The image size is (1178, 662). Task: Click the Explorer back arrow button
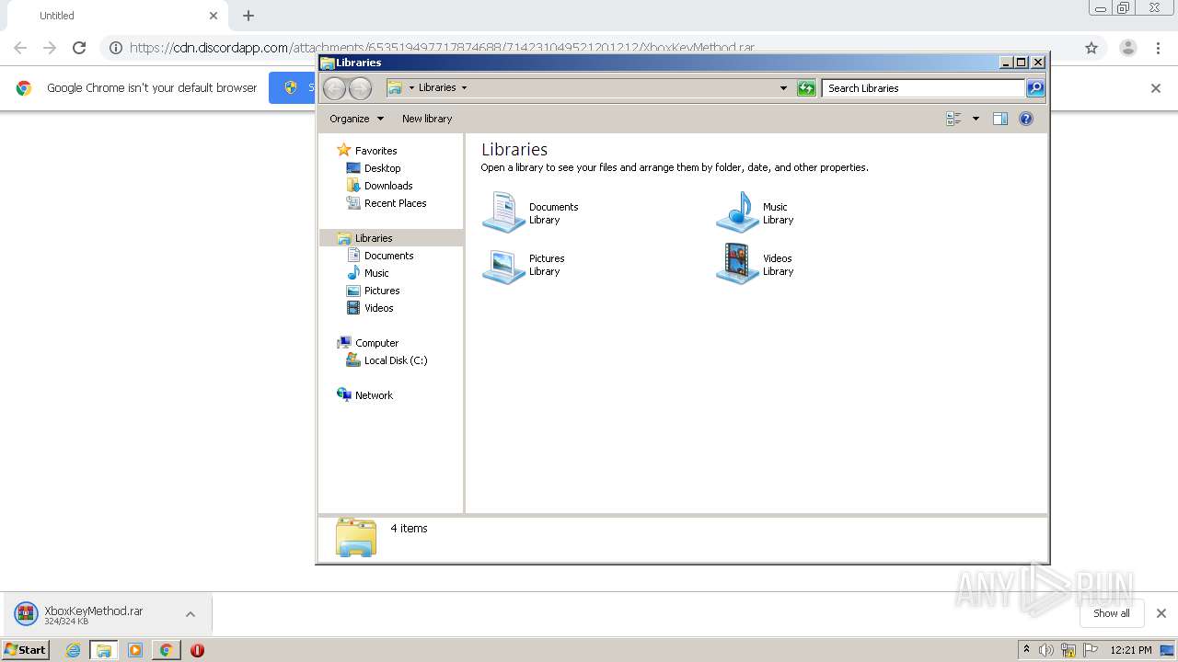click(334, 88)
